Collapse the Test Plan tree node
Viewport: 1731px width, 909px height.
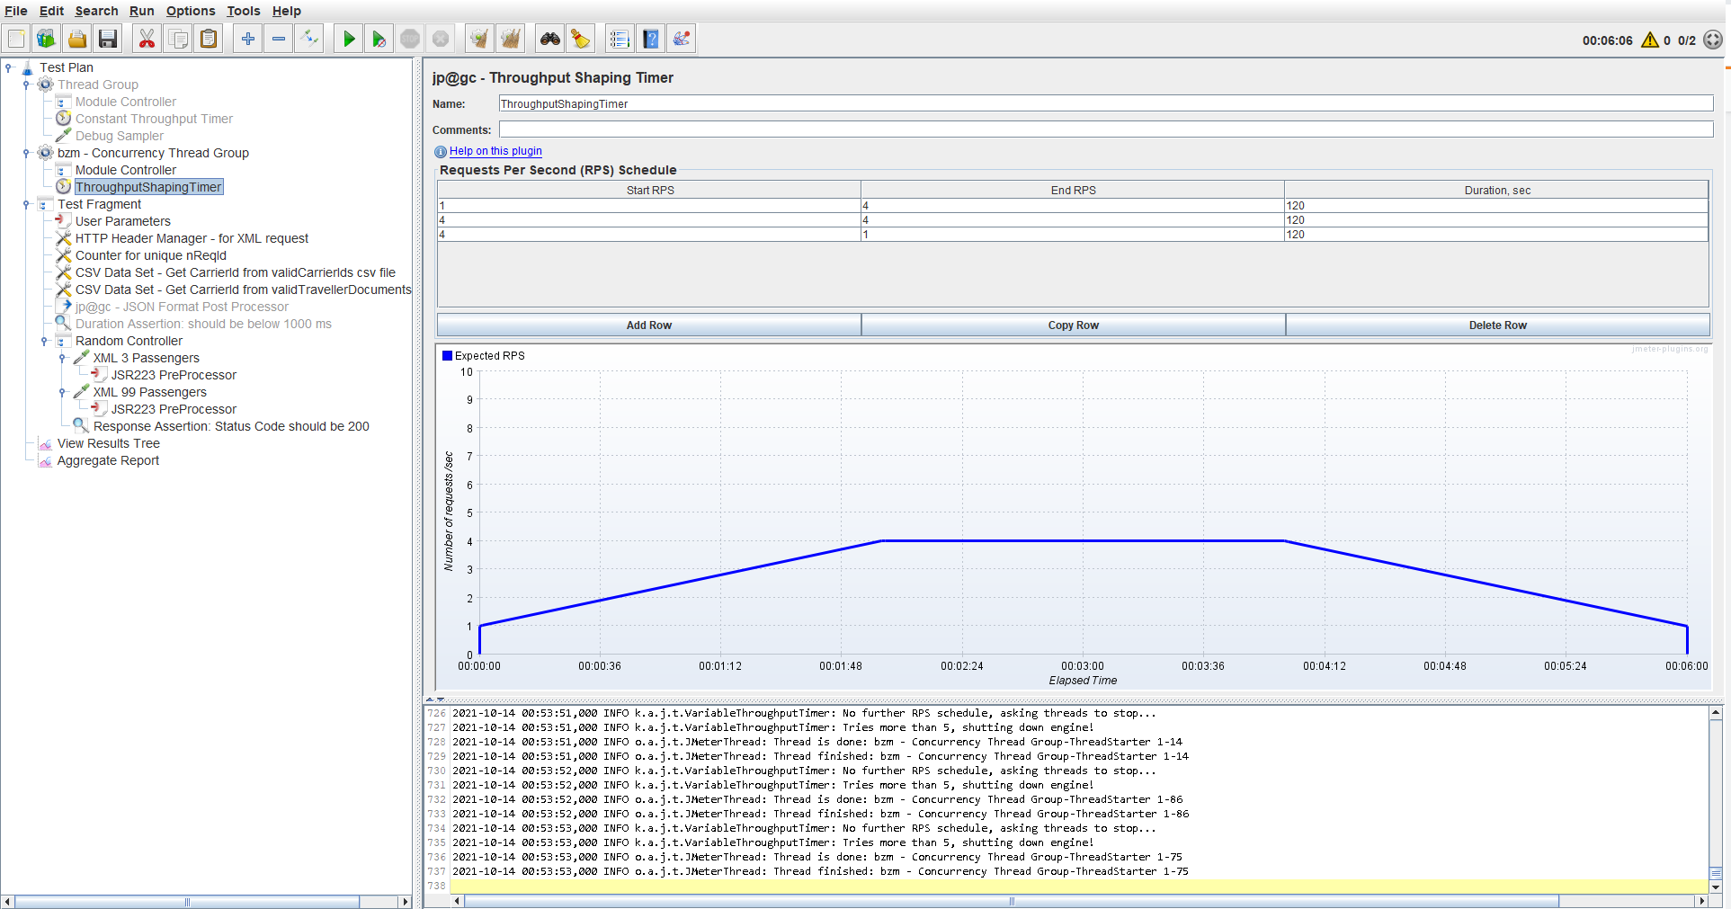[x=8, y=67]
